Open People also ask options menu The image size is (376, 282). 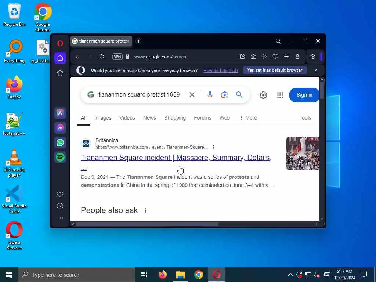pos(145,210)
